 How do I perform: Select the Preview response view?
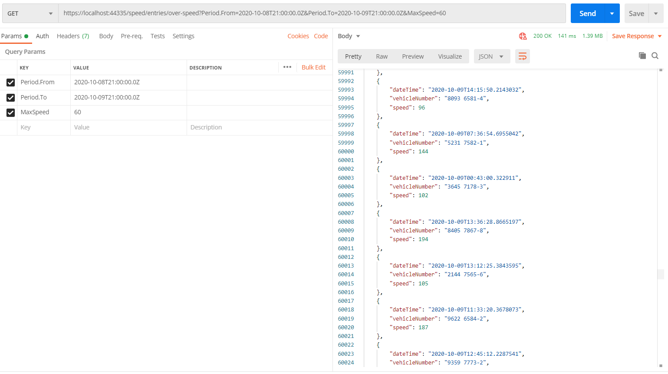[x=413, y=56]
